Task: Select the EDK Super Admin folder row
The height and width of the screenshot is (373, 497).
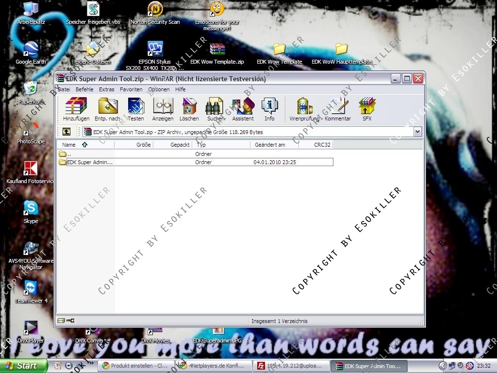Action: coord(90,162)
